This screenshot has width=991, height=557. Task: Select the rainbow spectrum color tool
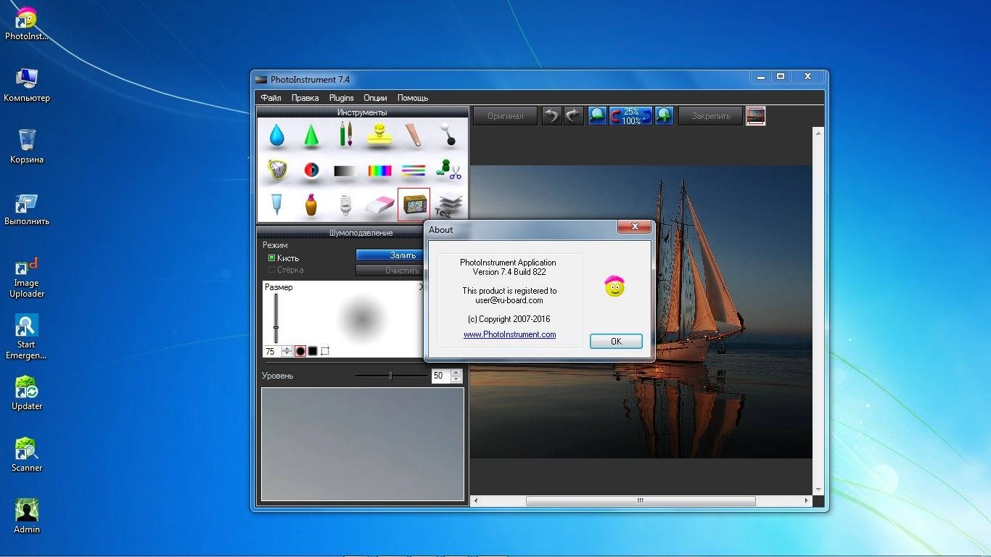[x=379, y=170]
